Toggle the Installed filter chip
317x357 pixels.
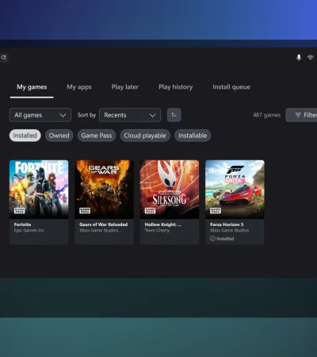pos(25,136)
